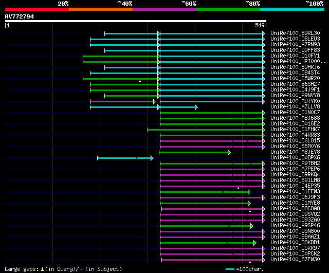Click the red 20% identity color segment
This screenshot has height=273, width=329.
(x=37, y=9)
